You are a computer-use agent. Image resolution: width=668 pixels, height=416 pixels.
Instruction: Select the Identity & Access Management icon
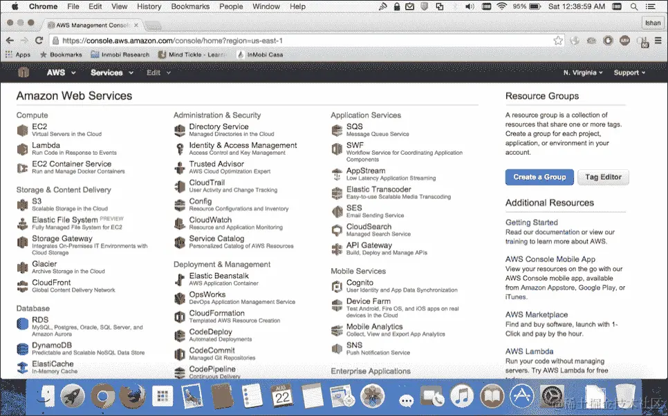180,149
